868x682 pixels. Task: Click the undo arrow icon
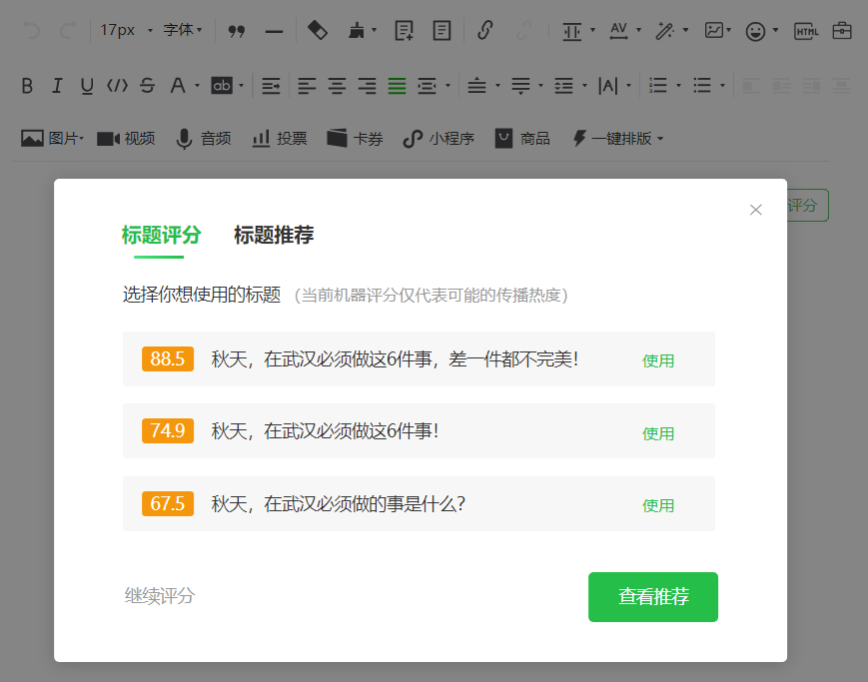click(x=32, y=30)
